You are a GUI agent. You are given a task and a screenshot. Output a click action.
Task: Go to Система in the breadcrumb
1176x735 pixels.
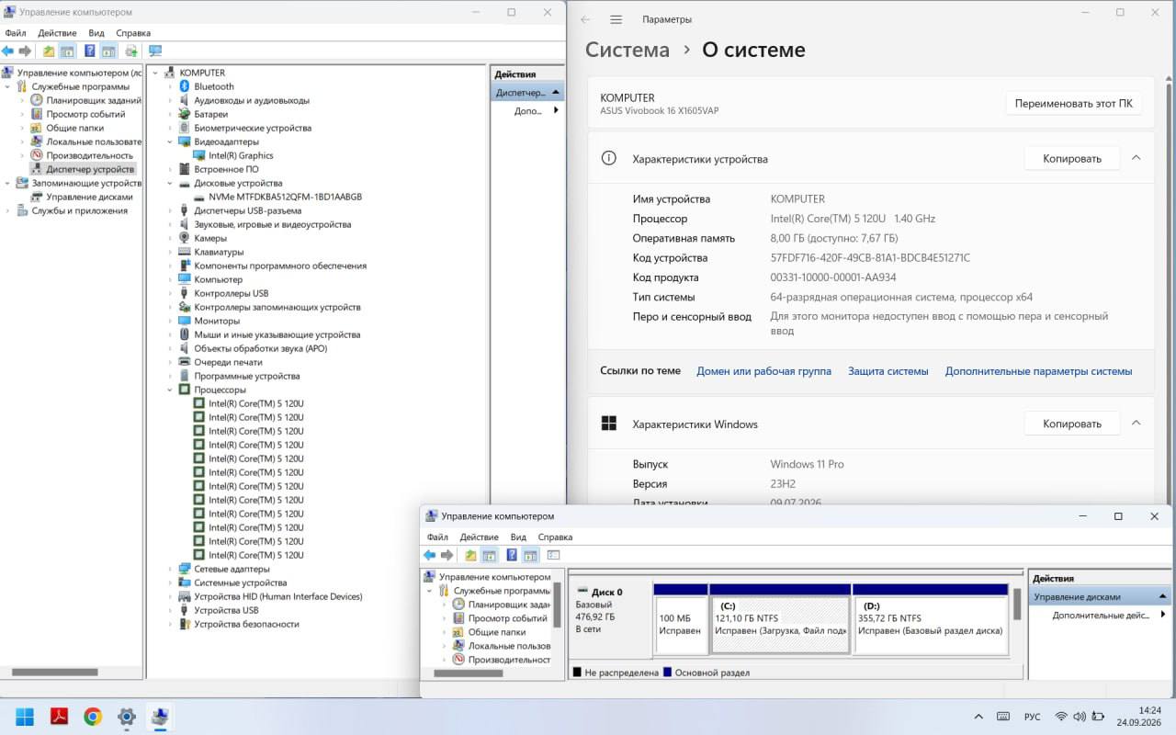628,50
